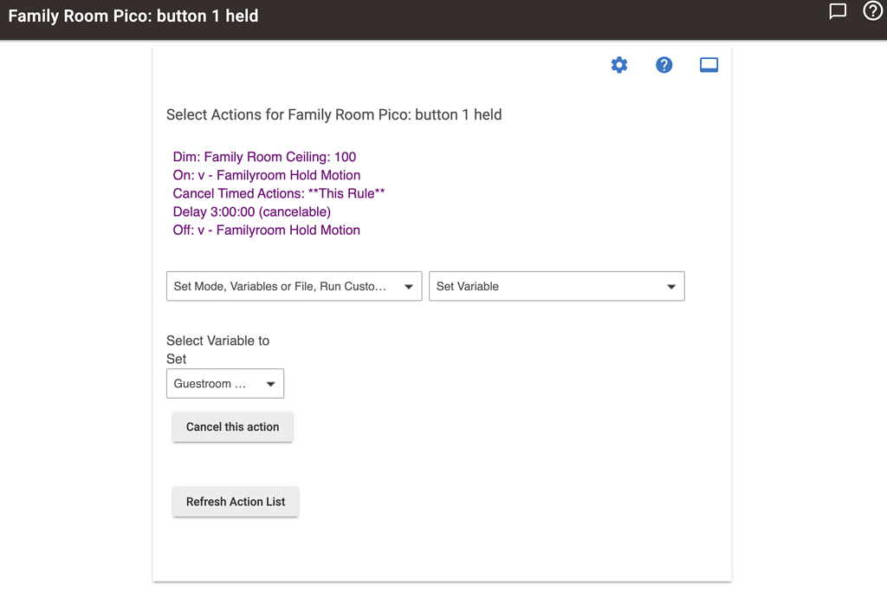Select the 'Delay 3:00:00 (cancelable)' action
This screenshot has height=598, width=887.
pyautogui.click(x=251, y=211)
